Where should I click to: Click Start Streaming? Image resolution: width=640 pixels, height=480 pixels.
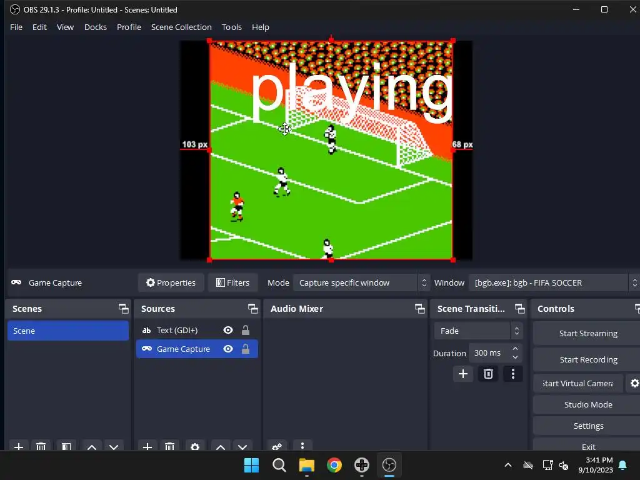pyautogui.click(x=587, y=334)
